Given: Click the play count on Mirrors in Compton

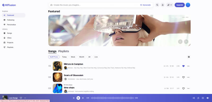Looking at the screenshot, I should click(x=166, y=66).
